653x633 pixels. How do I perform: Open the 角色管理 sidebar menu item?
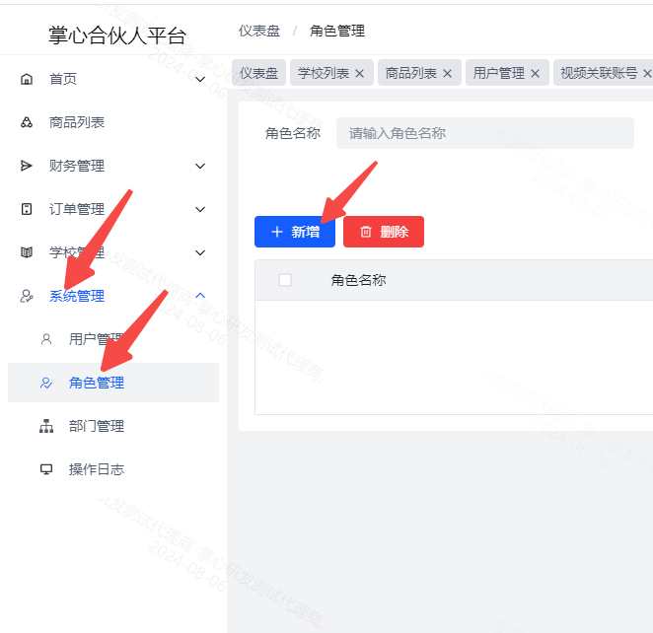point(97,383)
